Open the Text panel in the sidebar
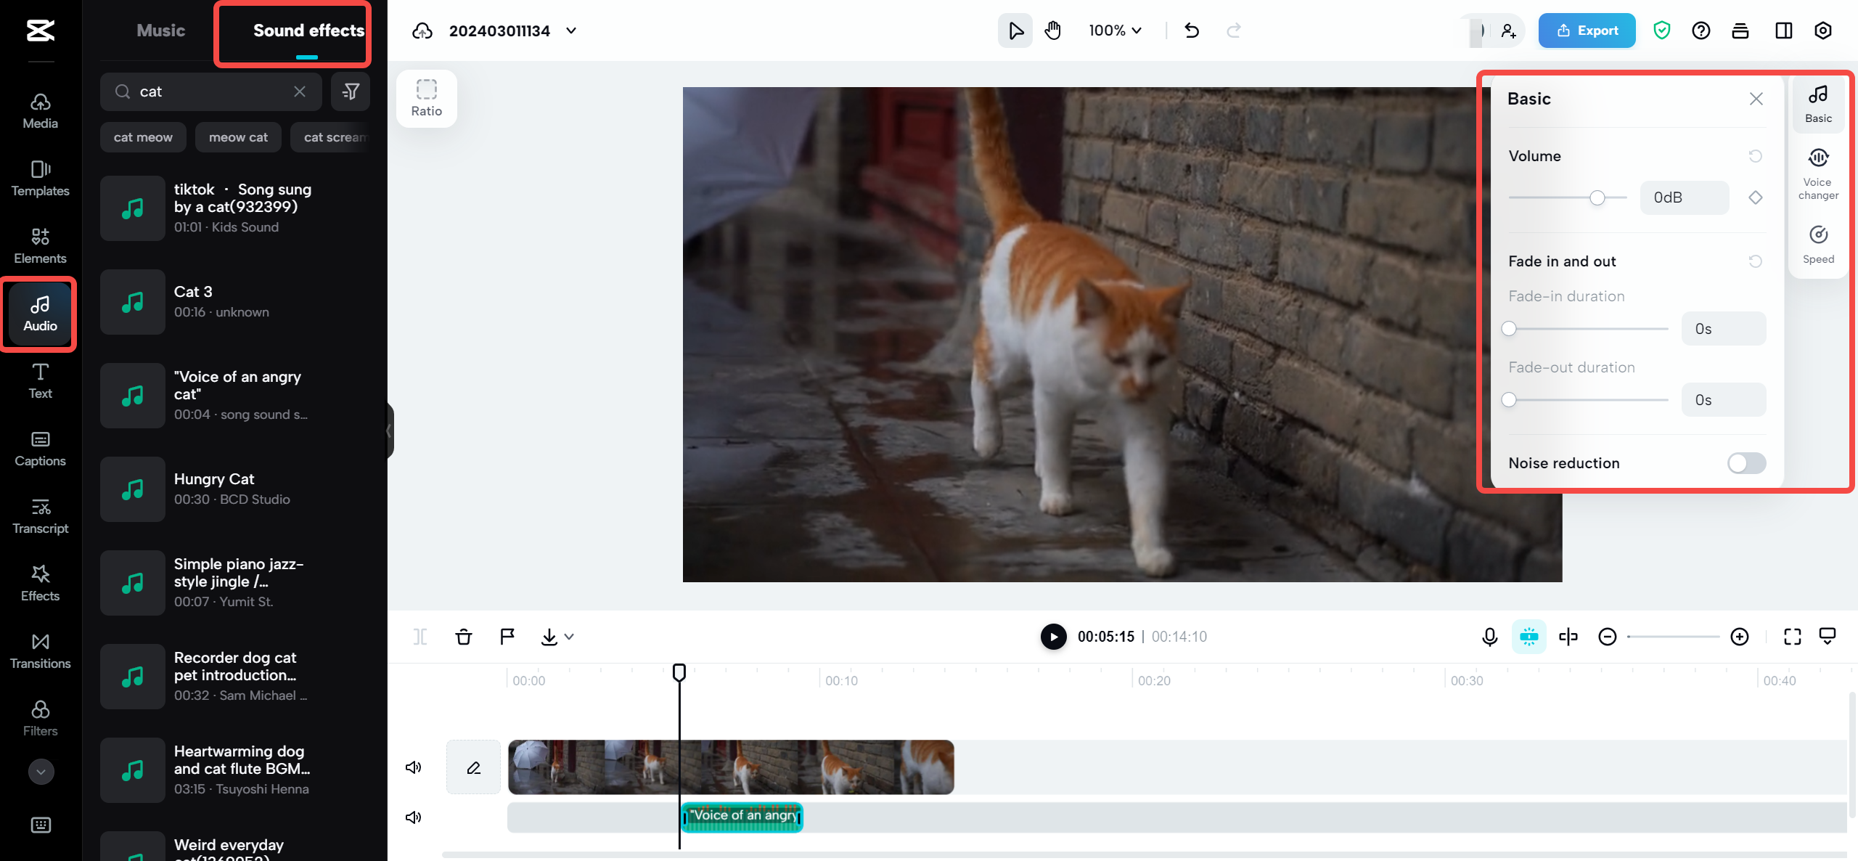1858x861 pixels. click(x=40, y=380)
